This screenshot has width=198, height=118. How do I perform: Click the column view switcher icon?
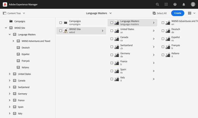(x=190, y=13)
